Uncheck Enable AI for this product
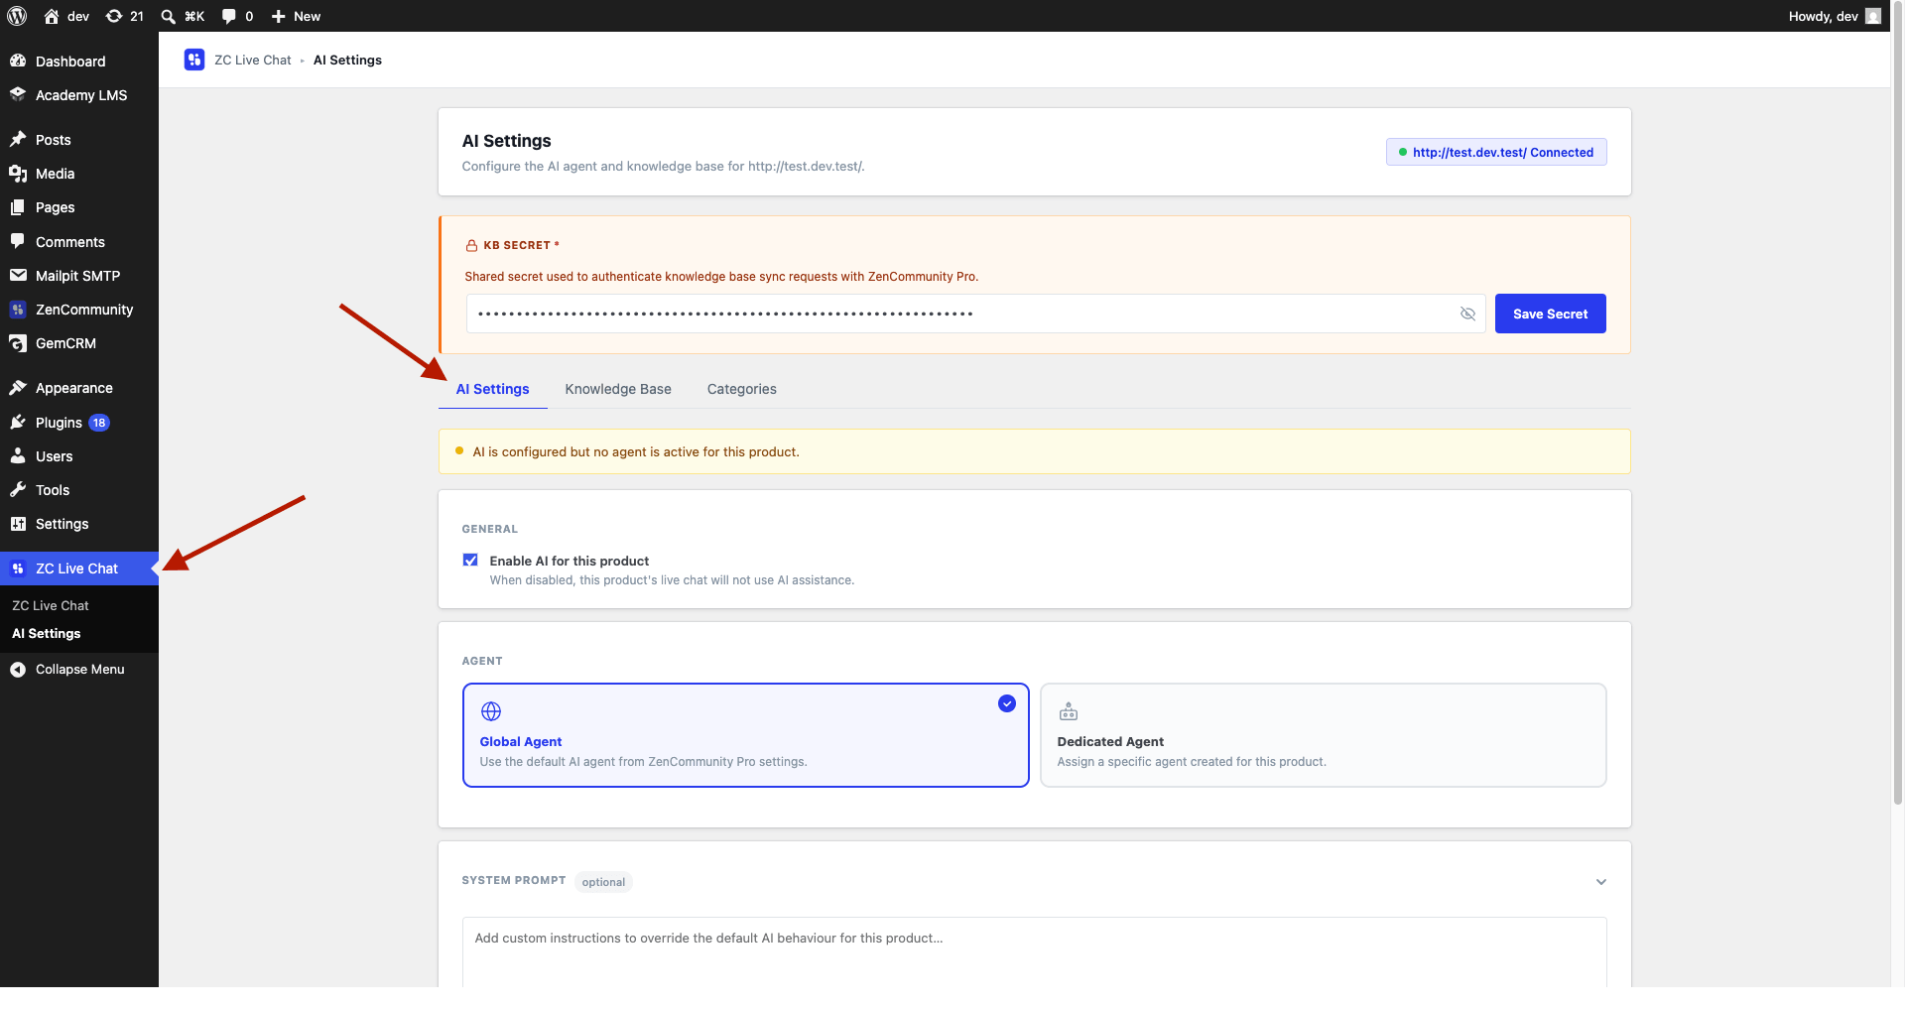Image resolution: width=1905 pixels, height=1010 pixels. tap(470, 561)
